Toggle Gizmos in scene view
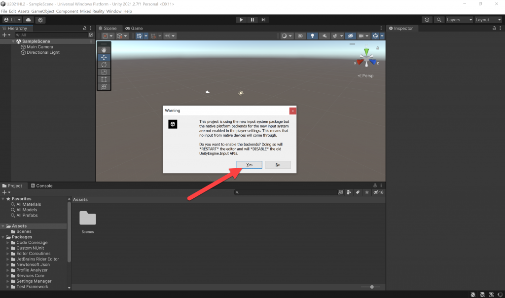The height and width of the screenshot is (298, 505). click(375, 36)
